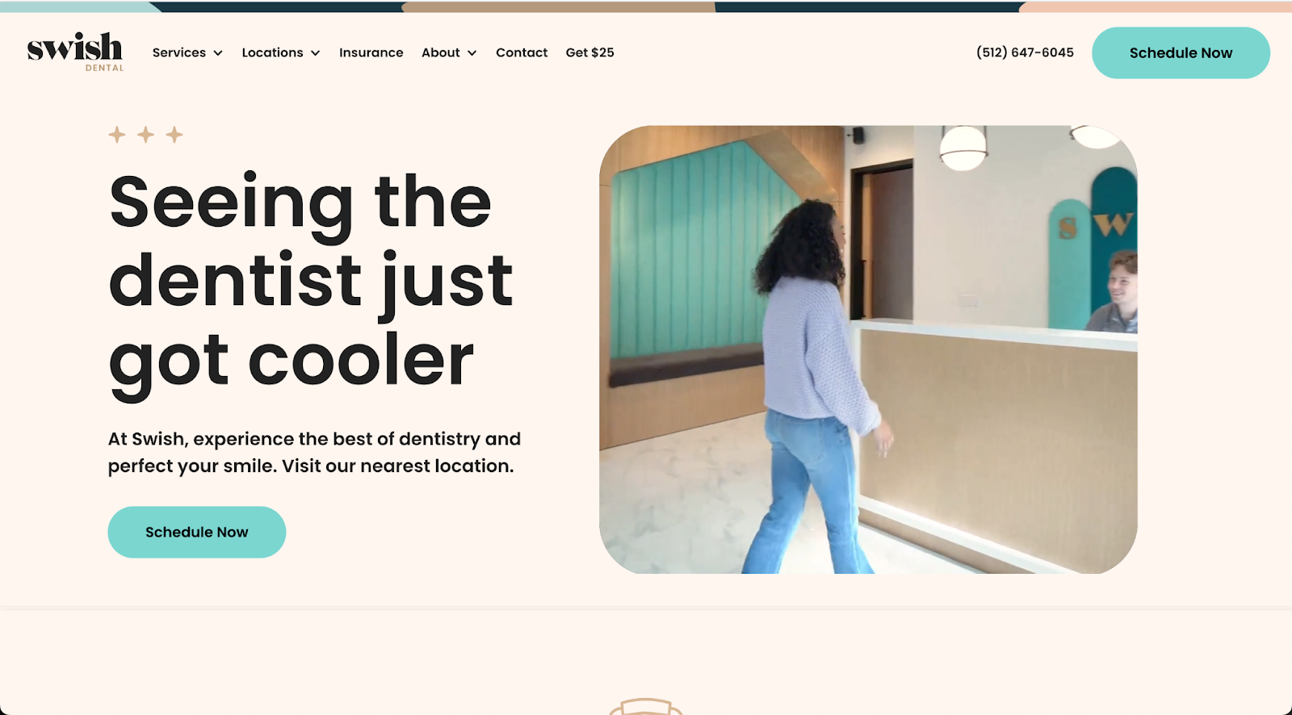Expand the Services chevron arrow
1292x715 pixels.
click(x=218, y=53)
